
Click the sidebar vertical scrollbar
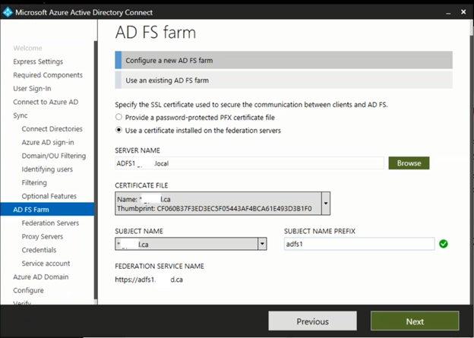[x=96, y=169]
